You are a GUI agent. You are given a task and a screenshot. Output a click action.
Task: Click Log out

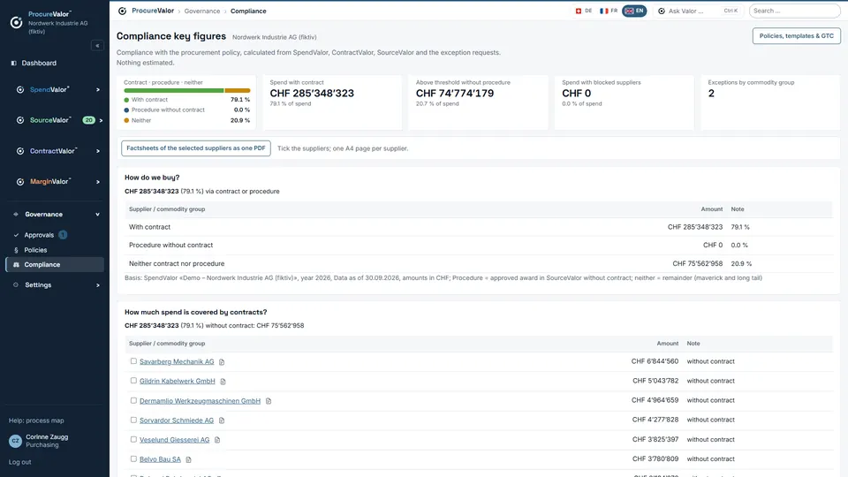coord(20,462)
